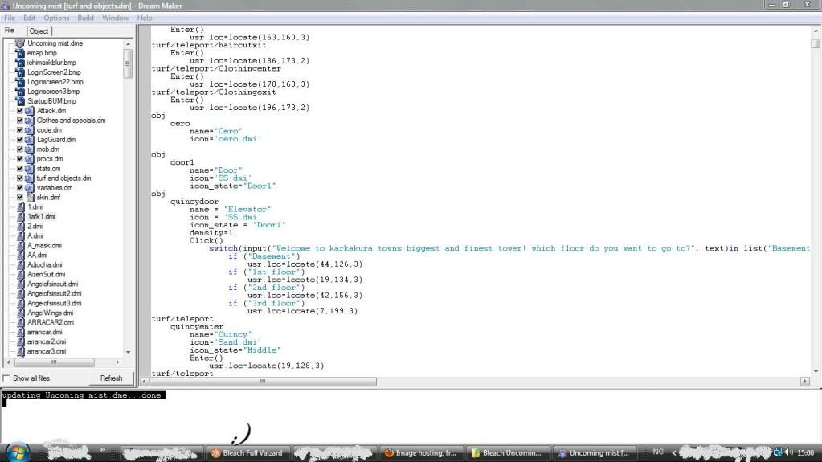Switch to the Object tab
The width and height of the screenshot is (822, 462).
(39, 31)
